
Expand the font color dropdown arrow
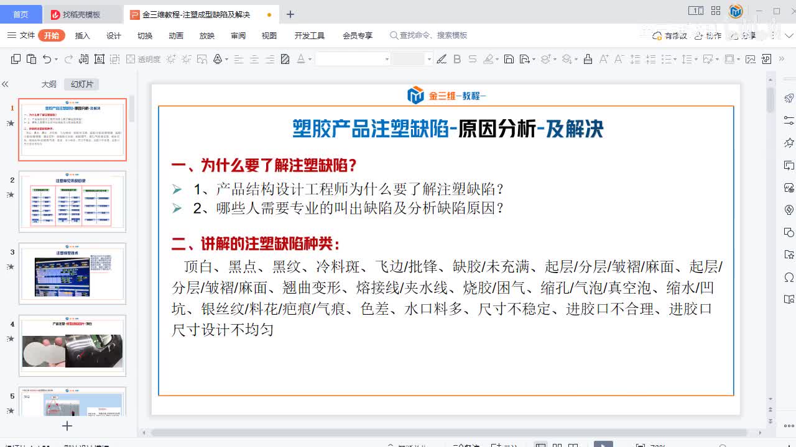pyautogui.click(x=310, y=59)
